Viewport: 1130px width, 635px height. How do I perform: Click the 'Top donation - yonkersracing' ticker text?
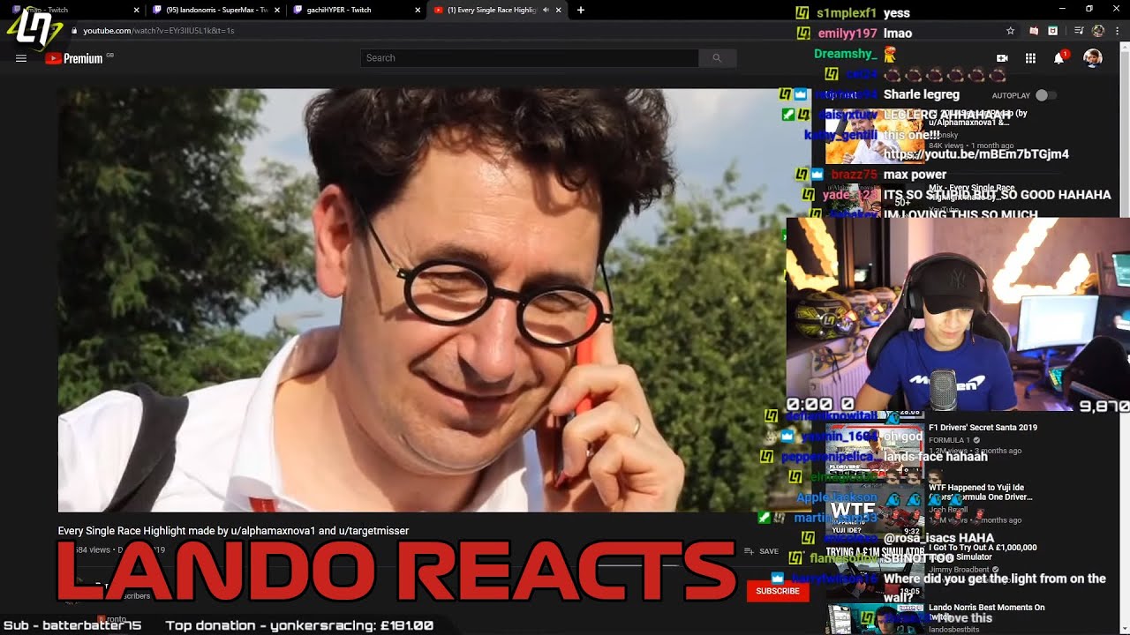pos(299,625)
